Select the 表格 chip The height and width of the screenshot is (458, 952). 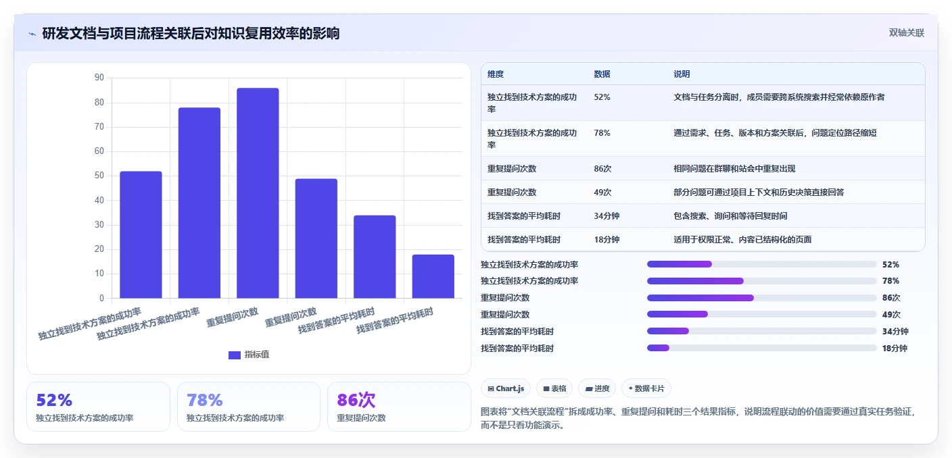click(554, 388)
